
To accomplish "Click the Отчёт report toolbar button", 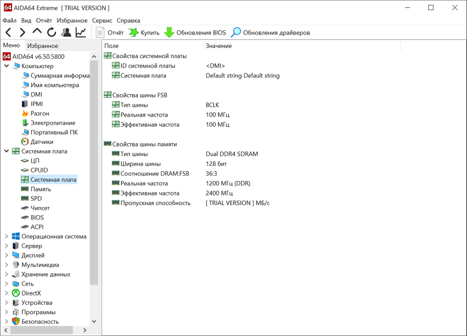I will [x=110, y=32].
